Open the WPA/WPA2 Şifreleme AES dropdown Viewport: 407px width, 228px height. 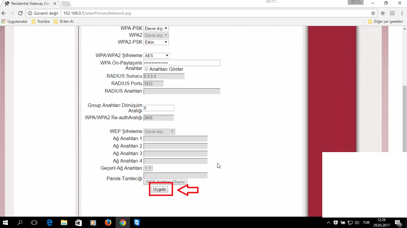coord(157,56)
